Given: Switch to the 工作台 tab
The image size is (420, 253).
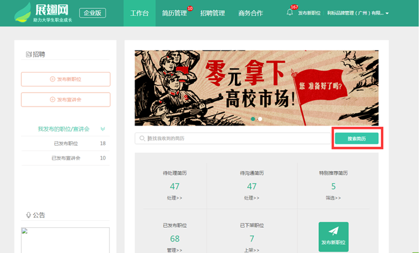Looking at the screenshot, I should pos(140,13).
